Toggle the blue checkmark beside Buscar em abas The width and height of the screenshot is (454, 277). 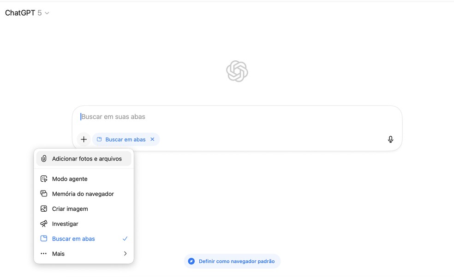125,239
